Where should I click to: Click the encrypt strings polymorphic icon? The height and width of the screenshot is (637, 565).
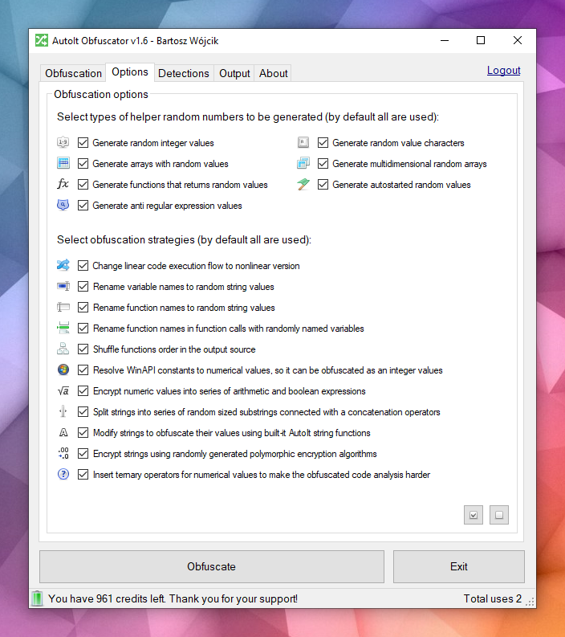coord(63,453)
